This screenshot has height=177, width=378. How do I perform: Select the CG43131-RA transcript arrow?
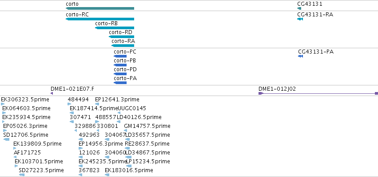tap(300, 19)
